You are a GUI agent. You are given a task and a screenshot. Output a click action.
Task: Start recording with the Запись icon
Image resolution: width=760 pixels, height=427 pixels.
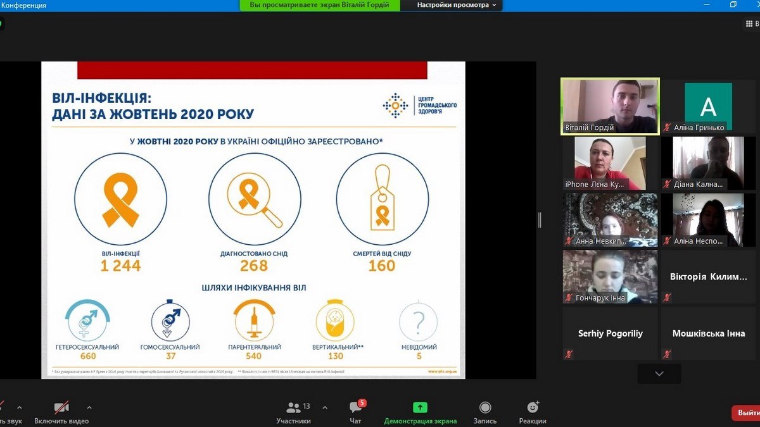pos(485,408)
